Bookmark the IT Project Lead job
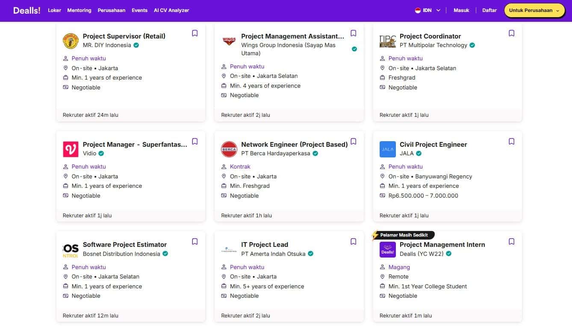572x326 pixels. pos(354,242)
